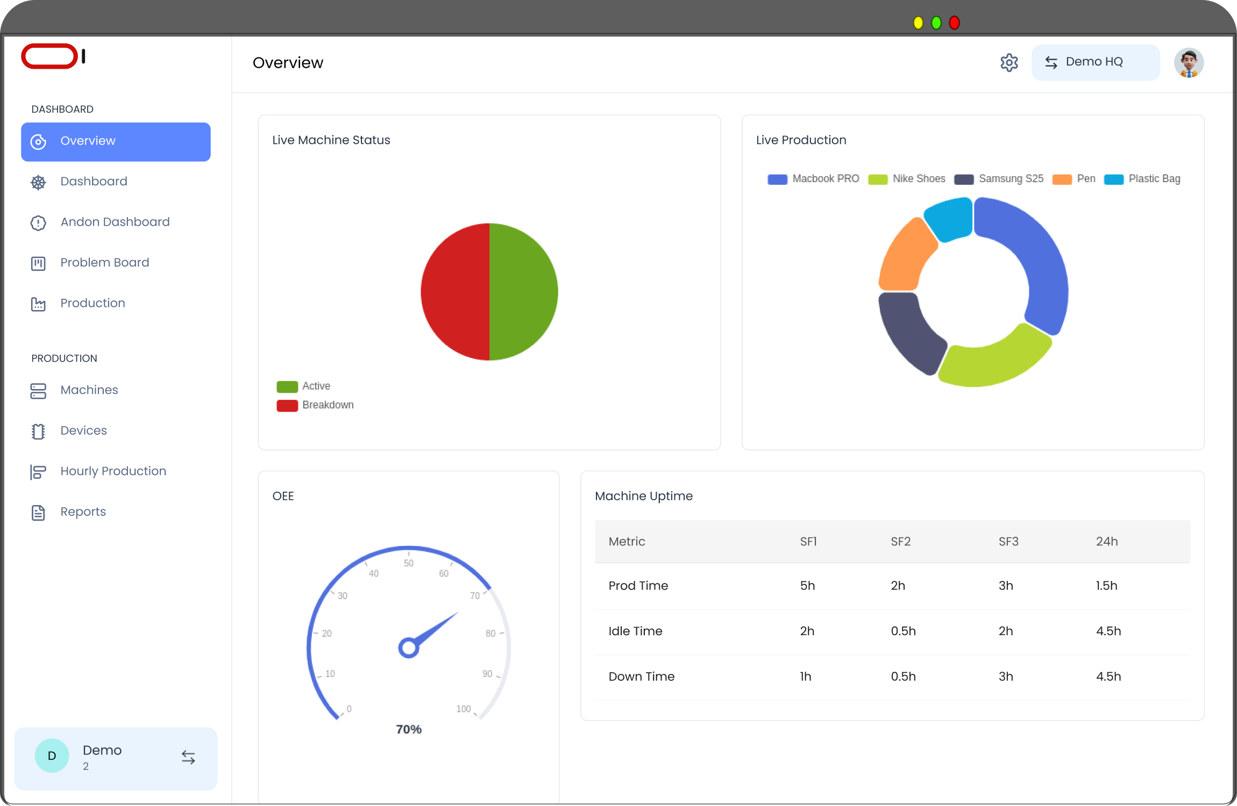Image resolution: width=1237 pixels, height=806 pixels.
Task: Select Machines under the Production section
Action: tap(89, 390)
